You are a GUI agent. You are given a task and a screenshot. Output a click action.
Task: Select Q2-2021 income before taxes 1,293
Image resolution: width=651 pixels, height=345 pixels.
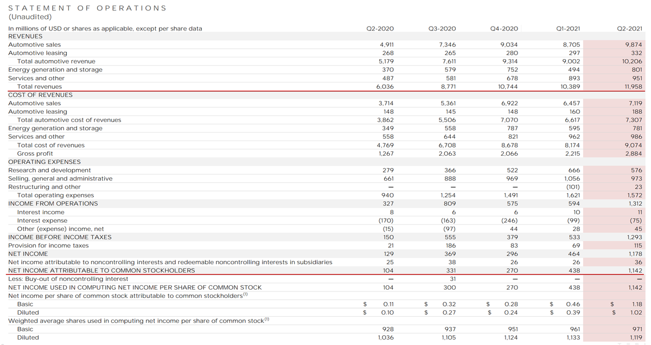(x=634, y=237)
